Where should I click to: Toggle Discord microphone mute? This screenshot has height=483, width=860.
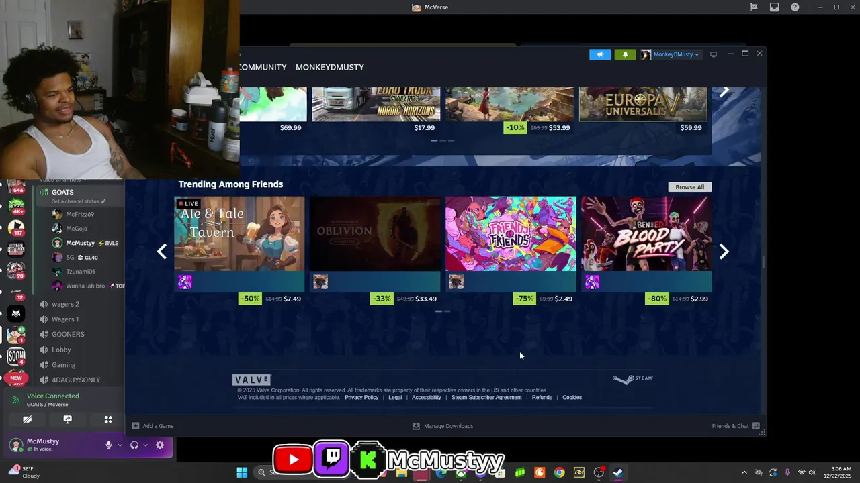click(x=109, y=445)
